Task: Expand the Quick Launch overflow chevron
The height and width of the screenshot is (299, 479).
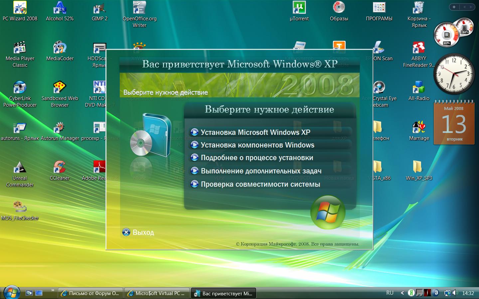Action: click(x=53, y=291)
